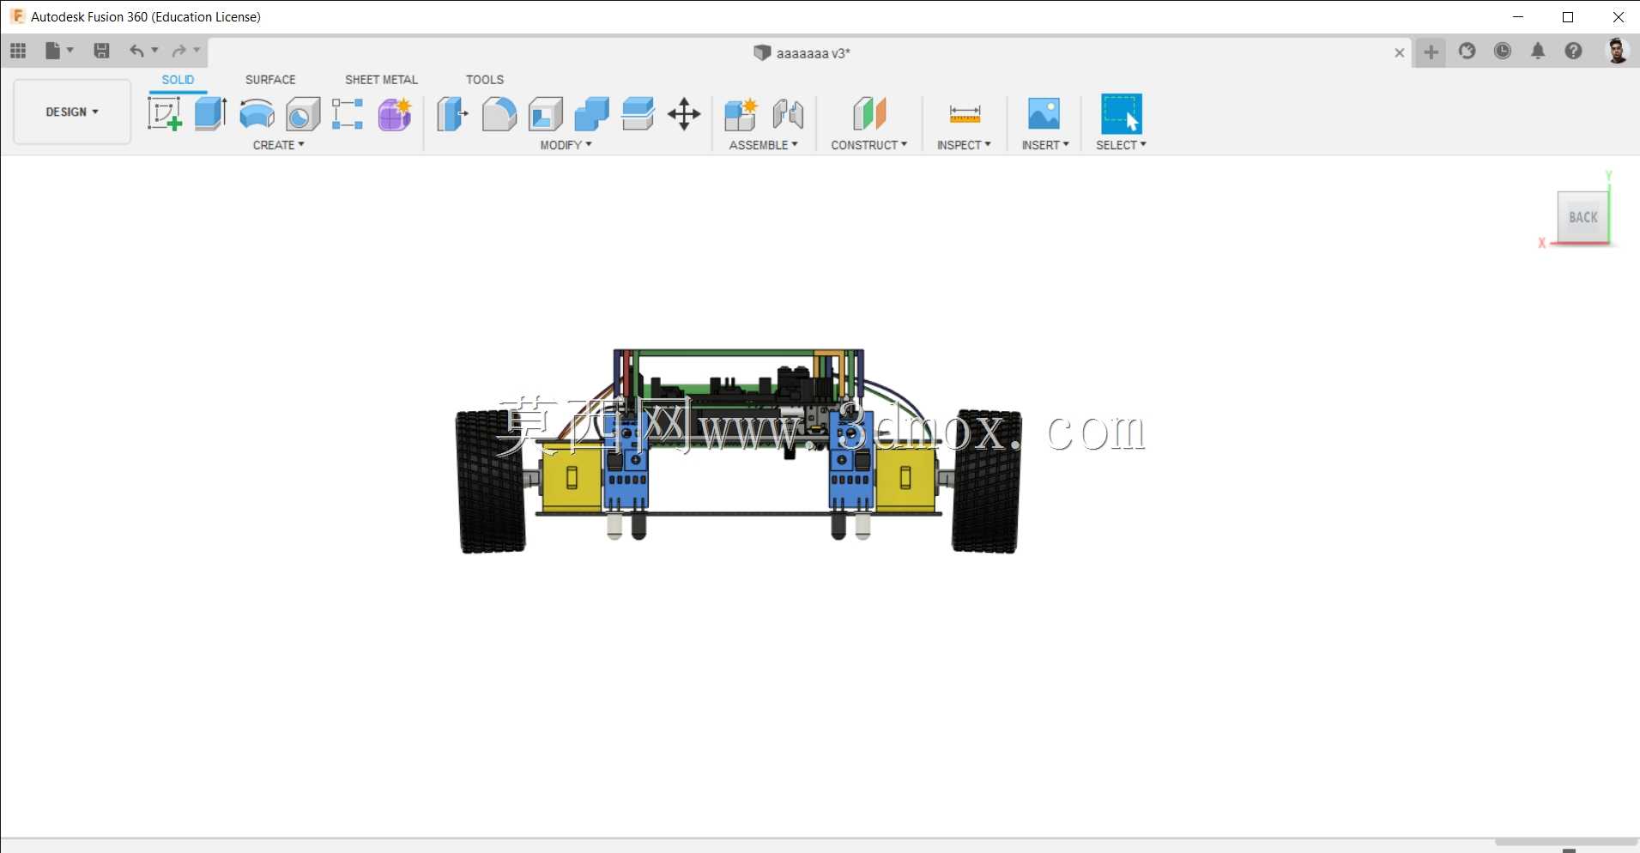Expand the Redo history arrow

(197, 51)
